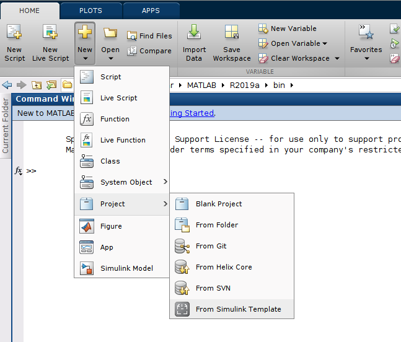
Task: Expand the Clear Workspace dropdown arrow
Action: point(337,58)
